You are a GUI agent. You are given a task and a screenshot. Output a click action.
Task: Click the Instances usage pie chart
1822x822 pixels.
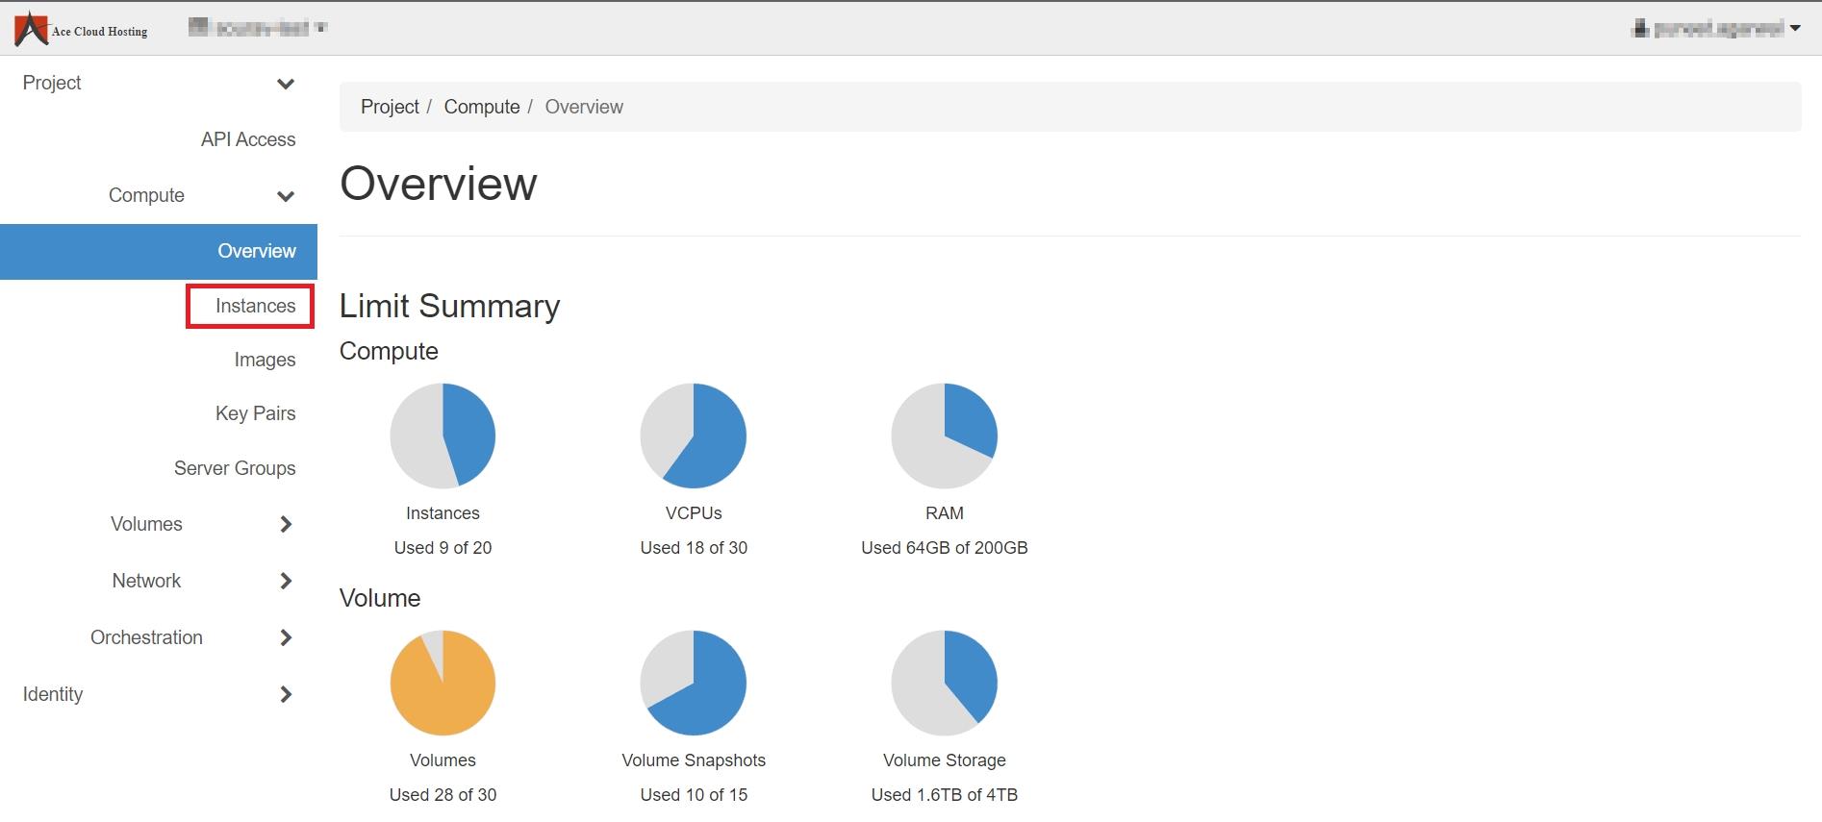[x=443, y=436]
